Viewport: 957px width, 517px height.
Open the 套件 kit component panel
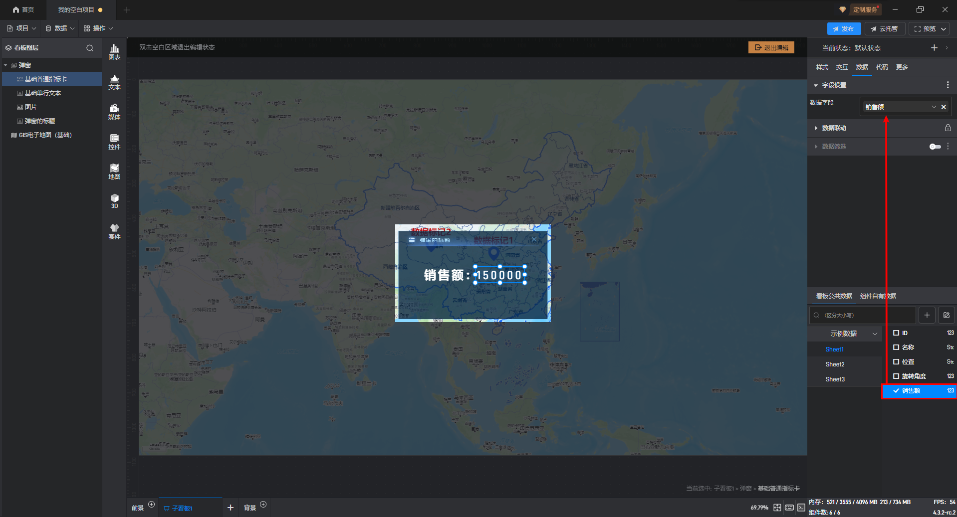point(114,231)
